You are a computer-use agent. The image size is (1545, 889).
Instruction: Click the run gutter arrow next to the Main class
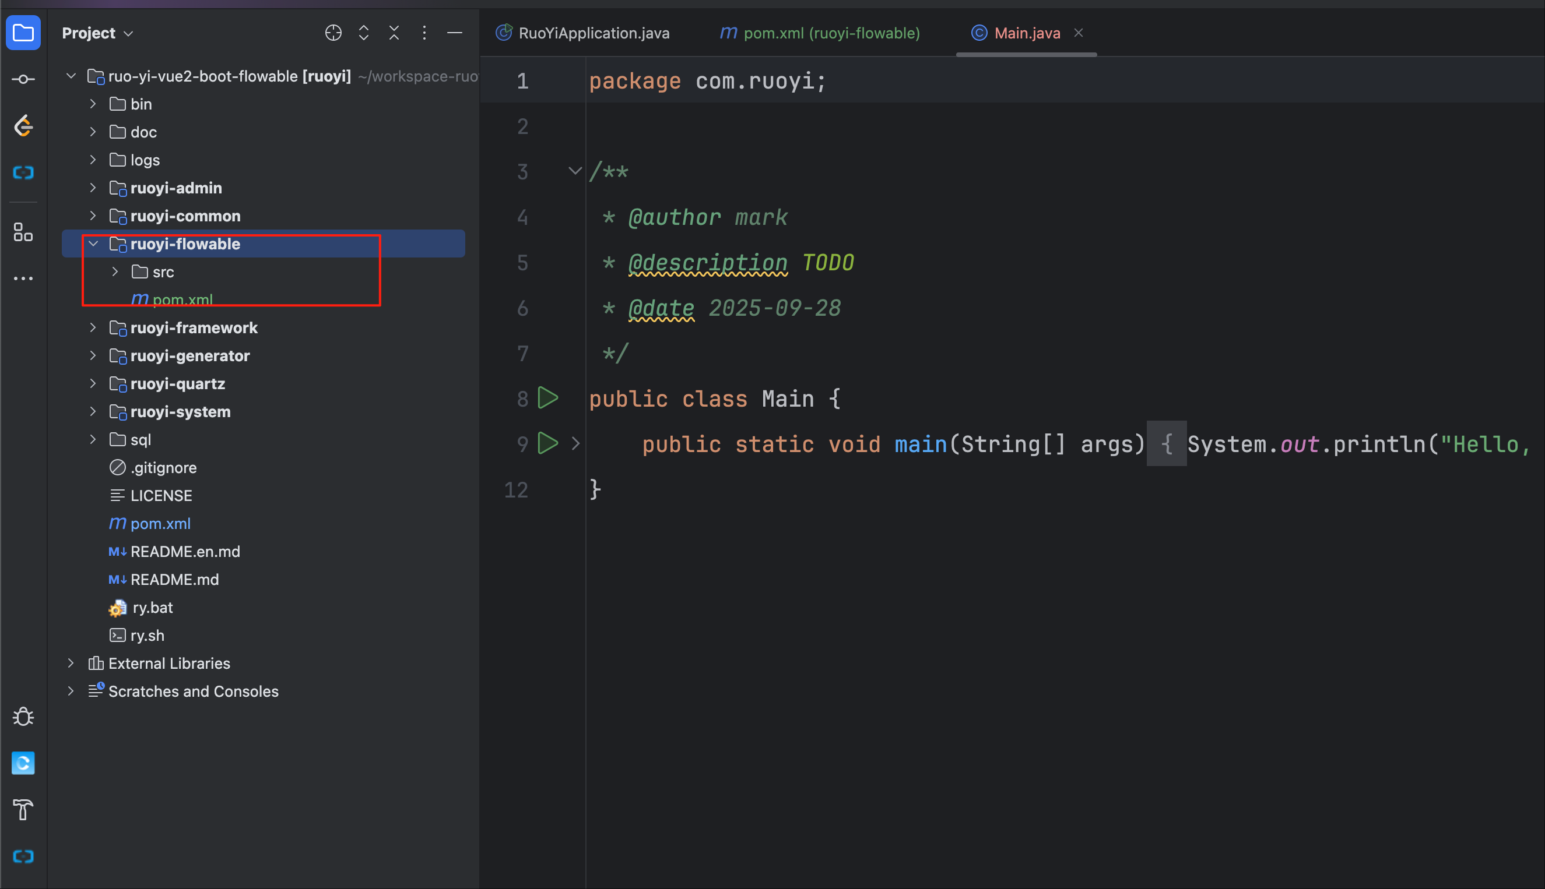click(547, 398)
